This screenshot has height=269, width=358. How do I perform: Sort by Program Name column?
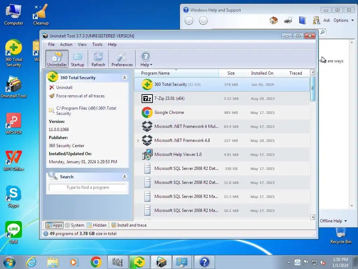click(155, 73)
